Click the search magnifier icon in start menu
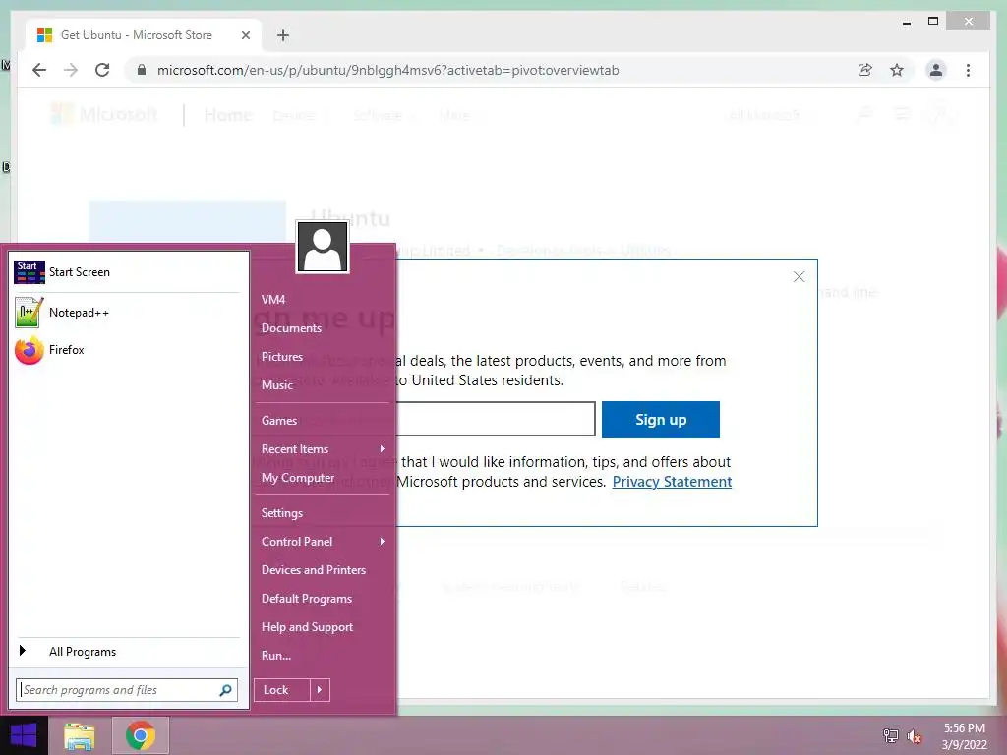Screen dimensions: 1007x755 [x=225, y=690]
